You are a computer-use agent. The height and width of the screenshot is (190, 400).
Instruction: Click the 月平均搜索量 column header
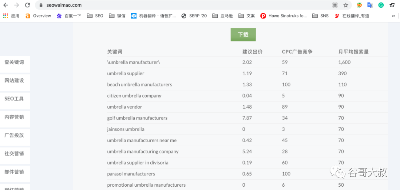(353, 52)
